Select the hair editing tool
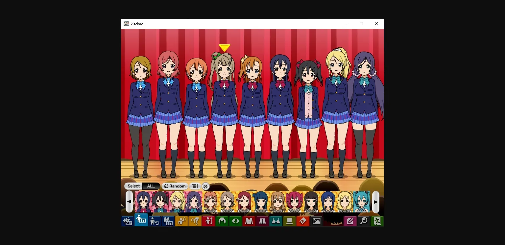 222,221
